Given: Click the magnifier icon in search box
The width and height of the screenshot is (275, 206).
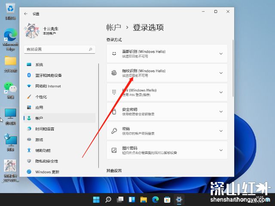Looking at the screenshot, I should coord(91,49).
